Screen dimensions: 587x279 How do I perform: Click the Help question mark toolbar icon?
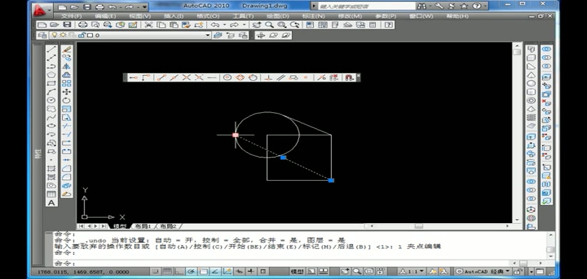[x=389, y=24]
